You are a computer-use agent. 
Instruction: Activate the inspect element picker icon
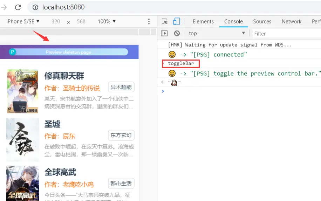coord(165,21)
